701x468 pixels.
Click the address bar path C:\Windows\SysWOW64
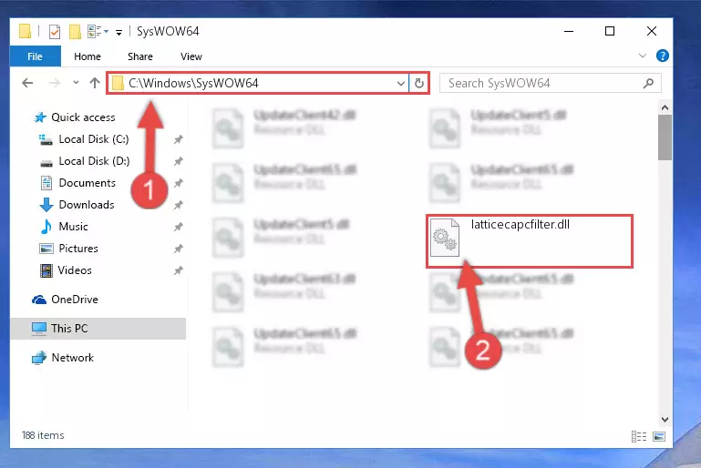coord(193,83)
